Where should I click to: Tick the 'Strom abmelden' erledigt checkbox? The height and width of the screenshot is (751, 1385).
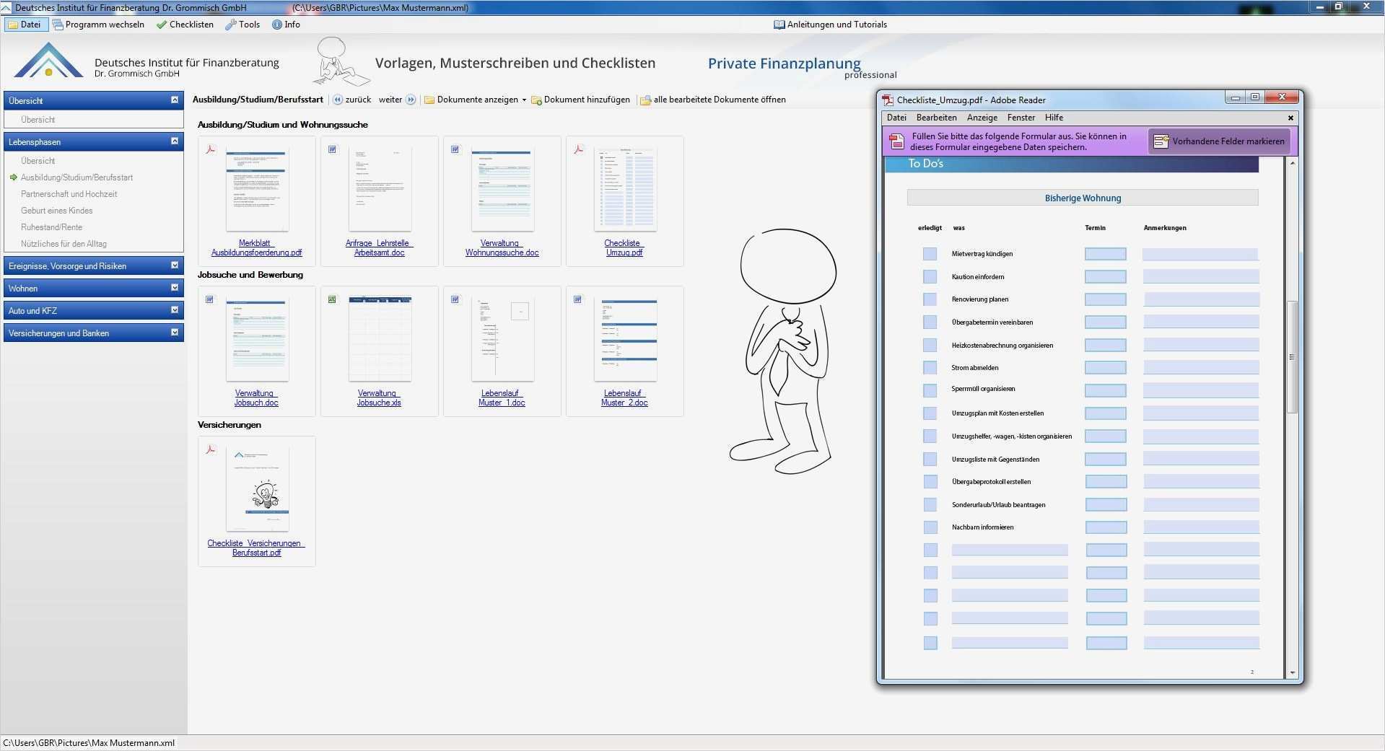pos(930,368)
